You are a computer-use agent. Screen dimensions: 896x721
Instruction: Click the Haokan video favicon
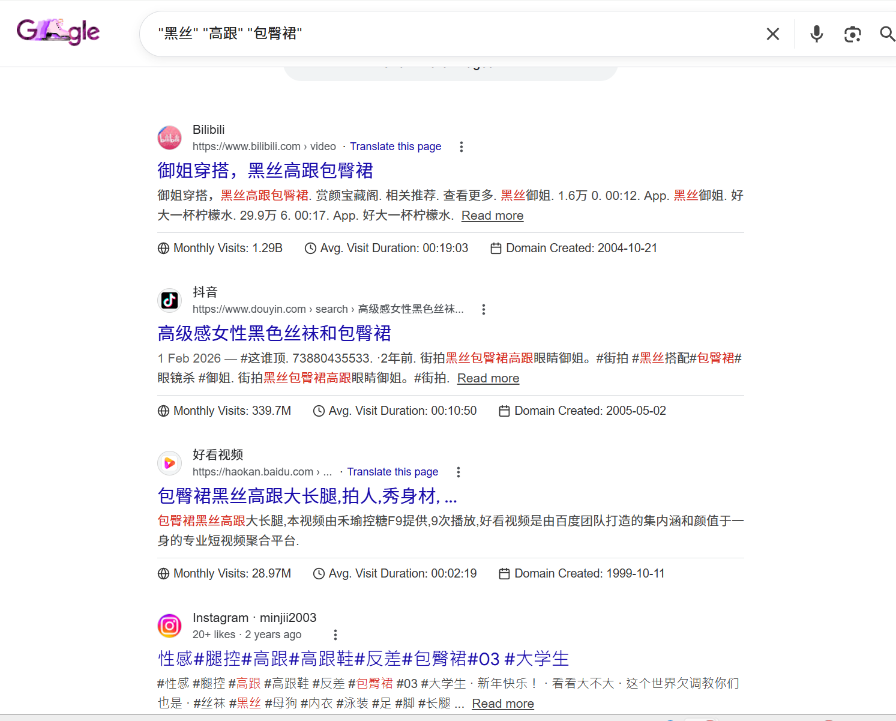point(169,463)
